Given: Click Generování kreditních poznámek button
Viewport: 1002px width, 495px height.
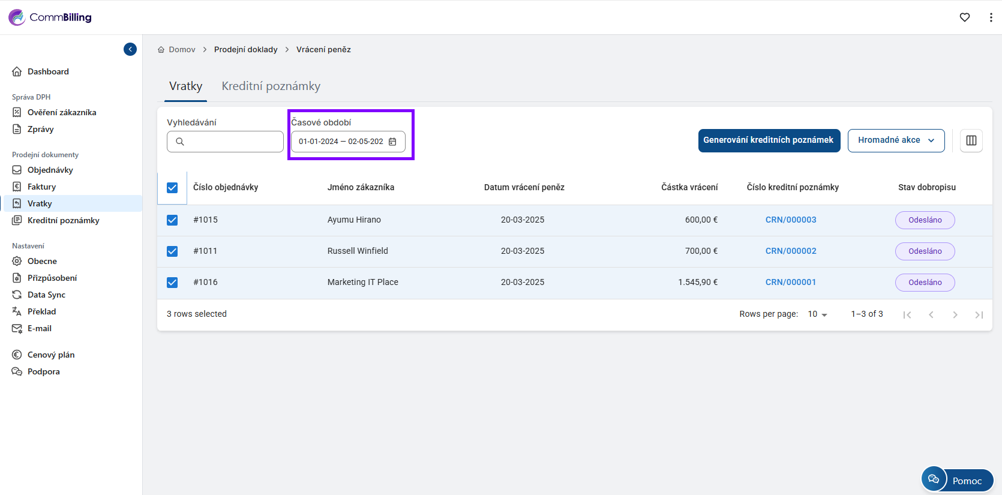Looking at the screenshot, I should click(x=769, y=140).
